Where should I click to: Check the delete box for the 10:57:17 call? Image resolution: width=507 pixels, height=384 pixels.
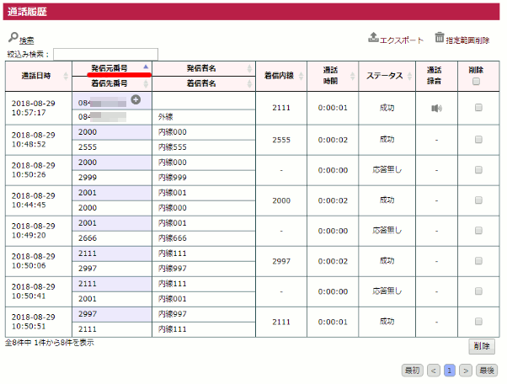[x=478, y=108]
